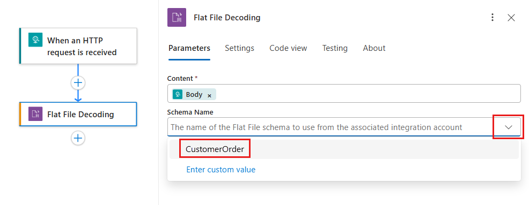
Task: Open the Settings tab
Action: click(239, 48)
